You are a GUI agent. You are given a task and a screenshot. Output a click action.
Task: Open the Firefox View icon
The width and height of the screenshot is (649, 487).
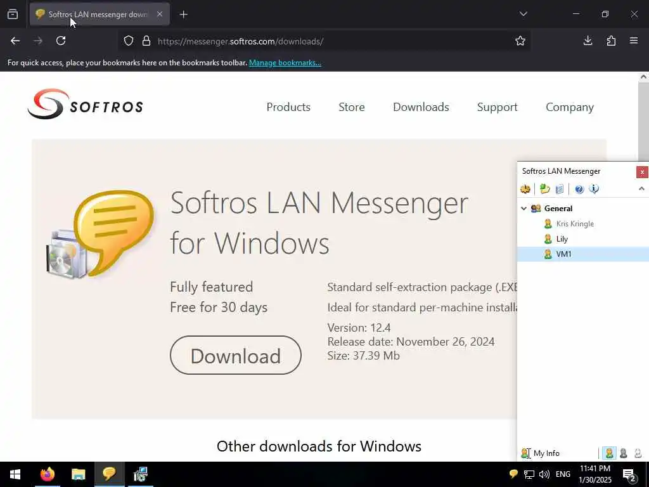[13, 15]
